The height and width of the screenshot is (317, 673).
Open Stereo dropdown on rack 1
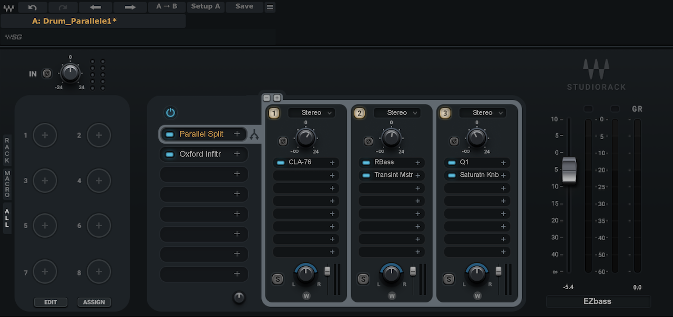click(x=311, y=113)
